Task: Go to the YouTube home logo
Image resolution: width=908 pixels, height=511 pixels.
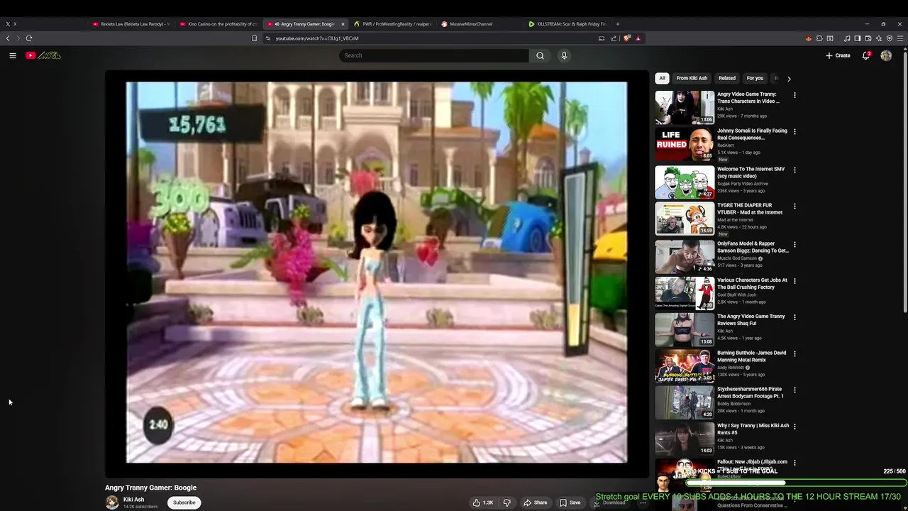Action: 43,55
